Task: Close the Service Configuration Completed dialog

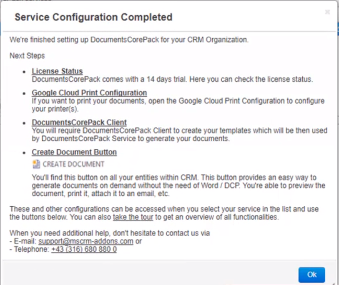Action: pos(327,12)
